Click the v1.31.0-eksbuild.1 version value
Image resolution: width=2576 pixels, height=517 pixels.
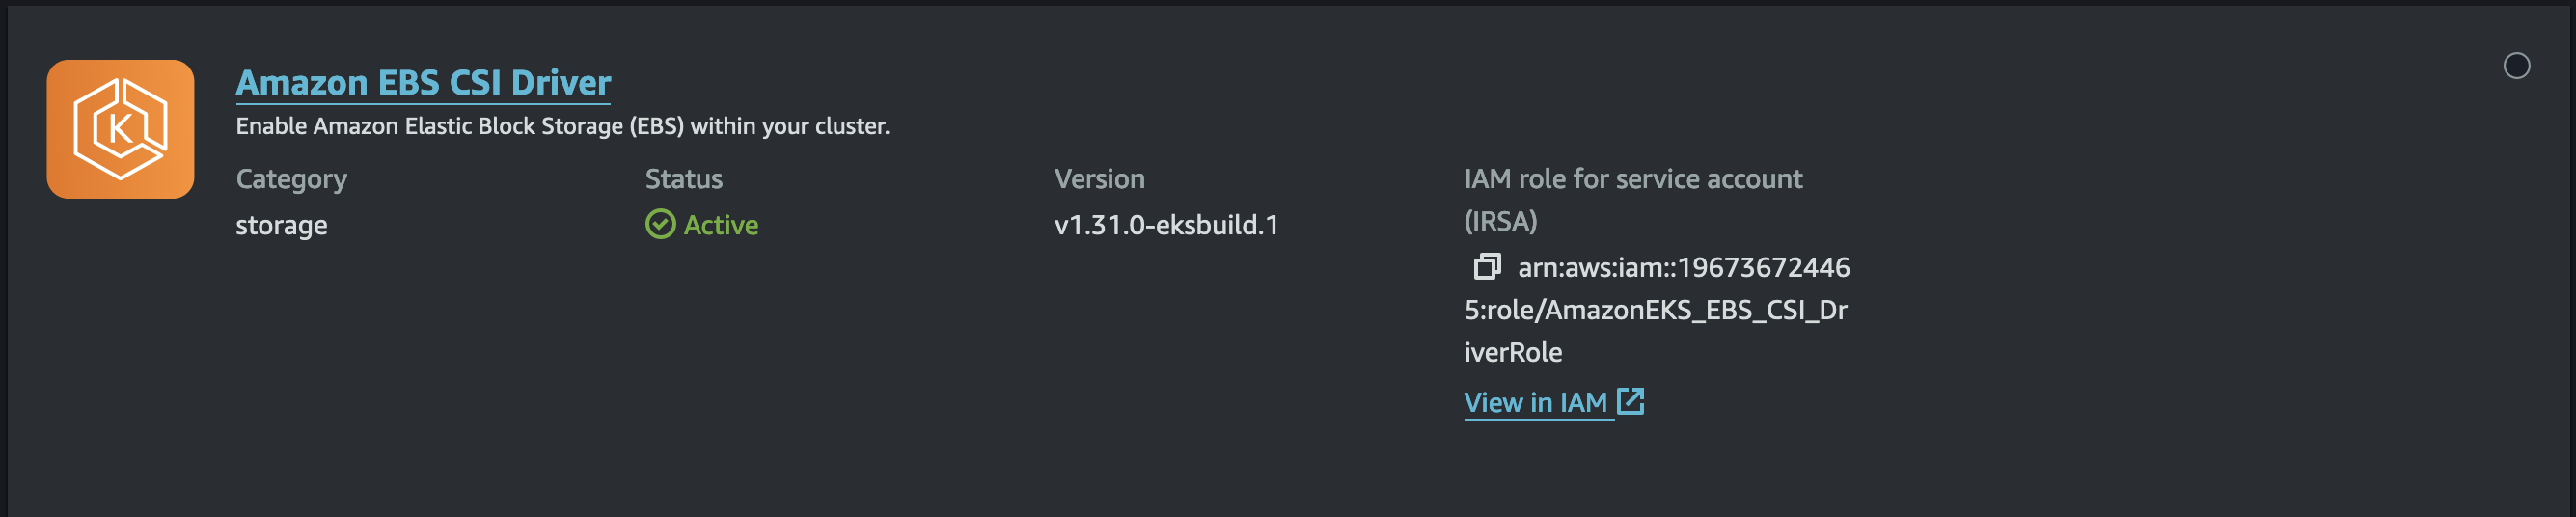click(1166, 225)
